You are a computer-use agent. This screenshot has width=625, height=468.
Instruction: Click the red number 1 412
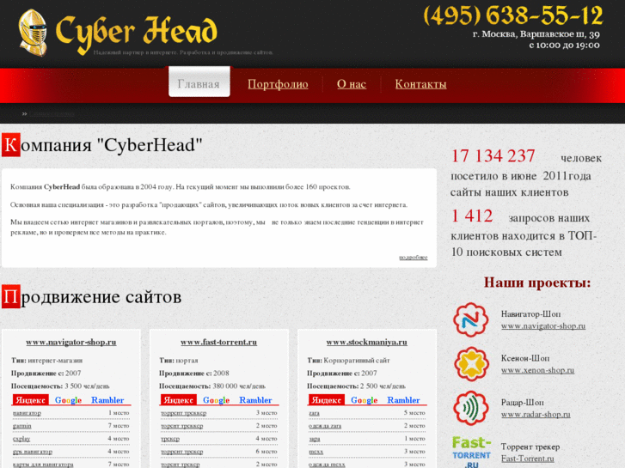(472, 216)
